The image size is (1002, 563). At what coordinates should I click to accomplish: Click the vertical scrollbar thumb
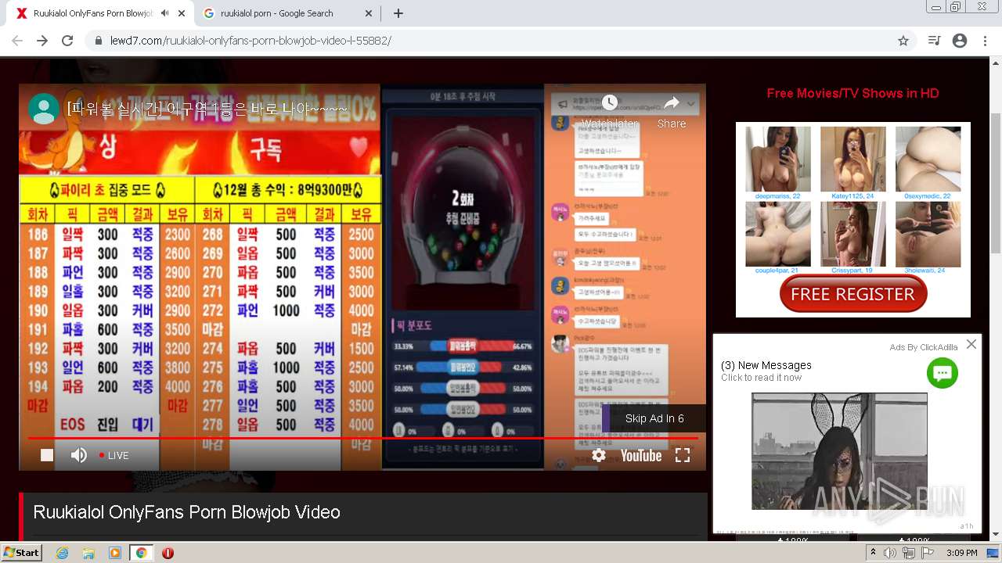[996, 182]
